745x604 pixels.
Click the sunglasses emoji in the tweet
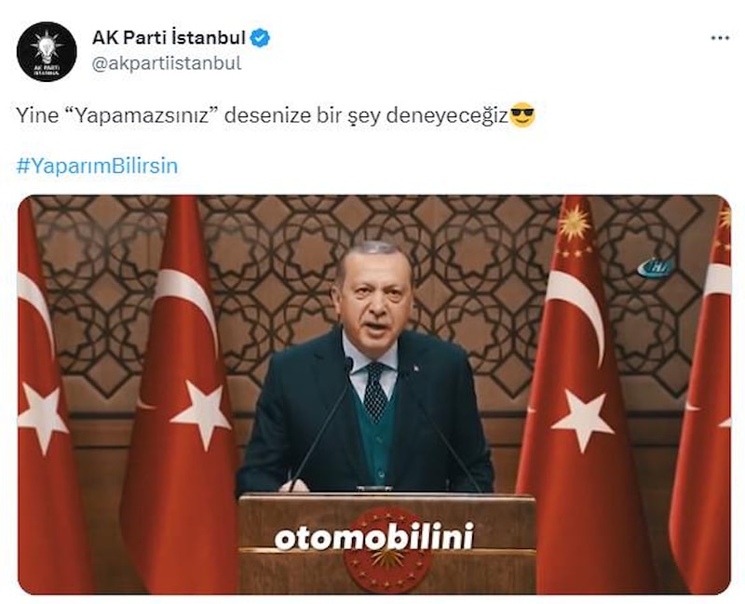(x=522, y=114)
